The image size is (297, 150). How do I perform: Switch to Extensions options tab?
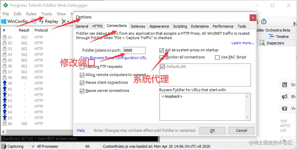click(200, 26)
